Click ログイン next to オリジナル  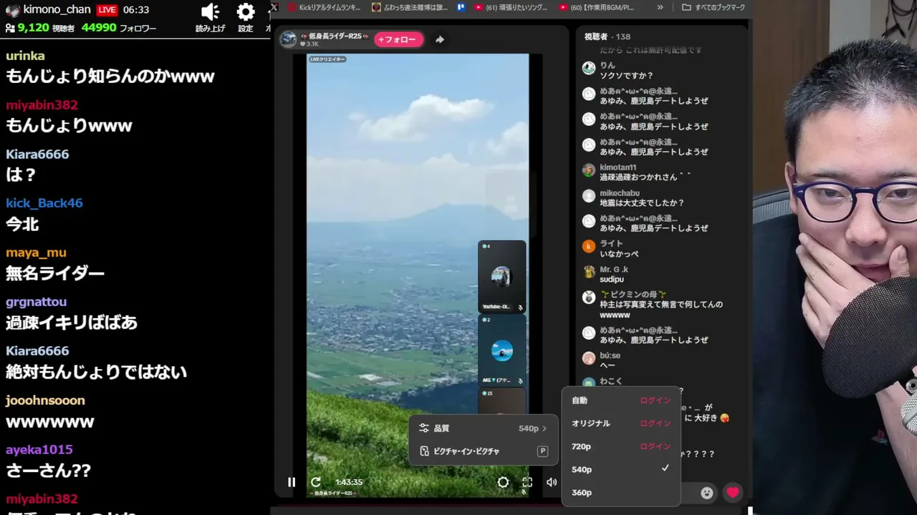click(656, 423)
